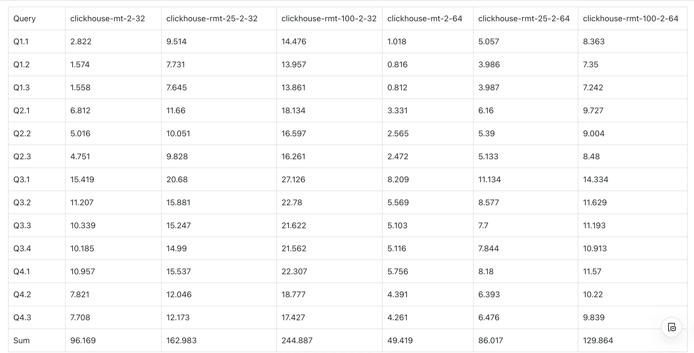Click the Q1.1 row label

pyautogui.click(x=21, y=41)
